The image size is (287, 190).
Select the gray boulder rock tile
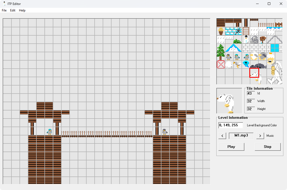point(254,40)
